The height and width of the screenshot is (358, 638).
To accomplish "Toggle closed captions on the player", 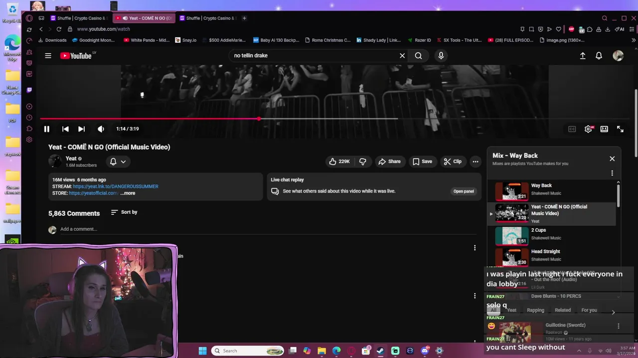I will (x=572, y=129).
